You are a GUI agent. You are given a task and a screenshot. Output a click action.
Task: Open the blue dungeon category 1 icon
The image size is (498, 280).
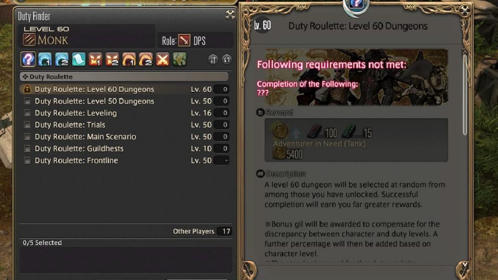[x=45, y=59]
